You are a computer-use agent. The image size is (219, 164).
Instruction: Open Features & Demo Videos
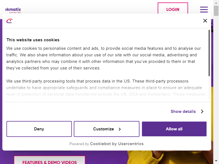click(50, 160)
